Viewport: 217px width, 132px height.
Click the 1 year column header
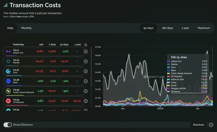click(x=78, y=45)
